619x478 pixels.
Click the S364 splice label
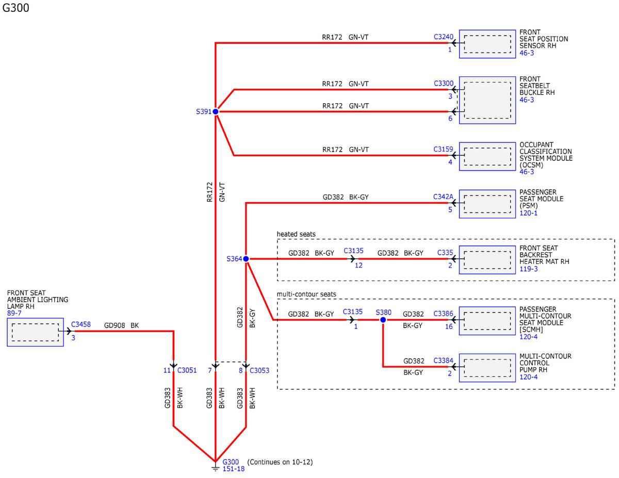[234, 259]
